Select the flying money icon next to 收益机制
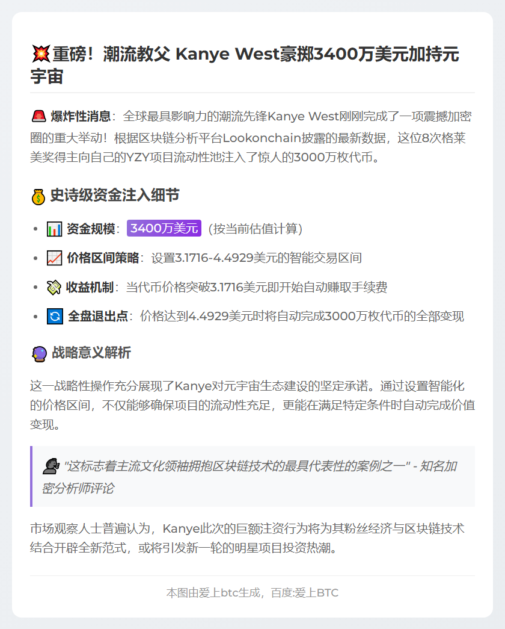Image resolution: width=505 pixels, height=629 pixels. coord(53,287)
